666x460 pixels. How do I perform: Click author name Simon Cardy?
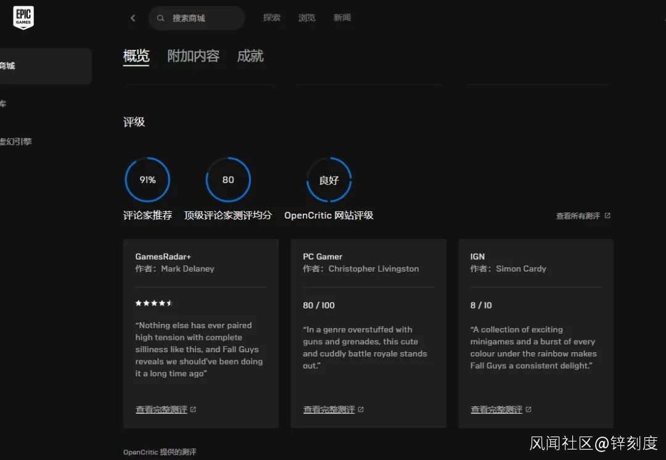pyautogui.click(x=521, y=268)
